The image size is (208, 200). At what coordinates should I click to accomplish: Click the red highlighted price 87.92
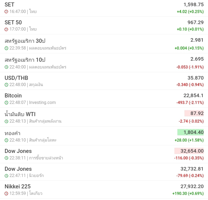pyautogui.click(x=194, y=113)
